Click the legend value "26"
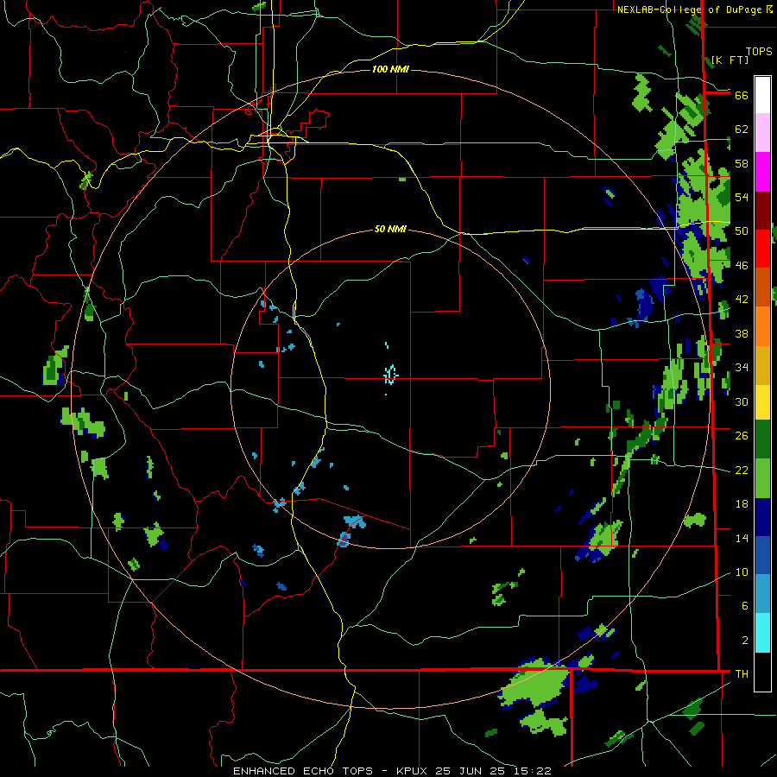 742,436
